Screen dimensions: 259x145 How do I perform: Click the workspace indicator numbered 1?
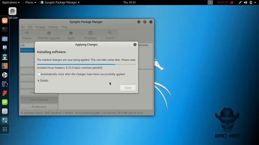pyautogui.click(x=210, y=2)
